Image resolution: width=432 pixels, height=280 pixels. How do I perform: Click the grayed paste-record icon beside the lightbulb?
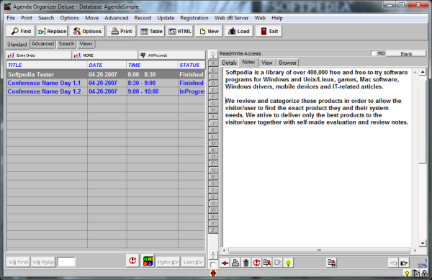[x=277, y=263]
